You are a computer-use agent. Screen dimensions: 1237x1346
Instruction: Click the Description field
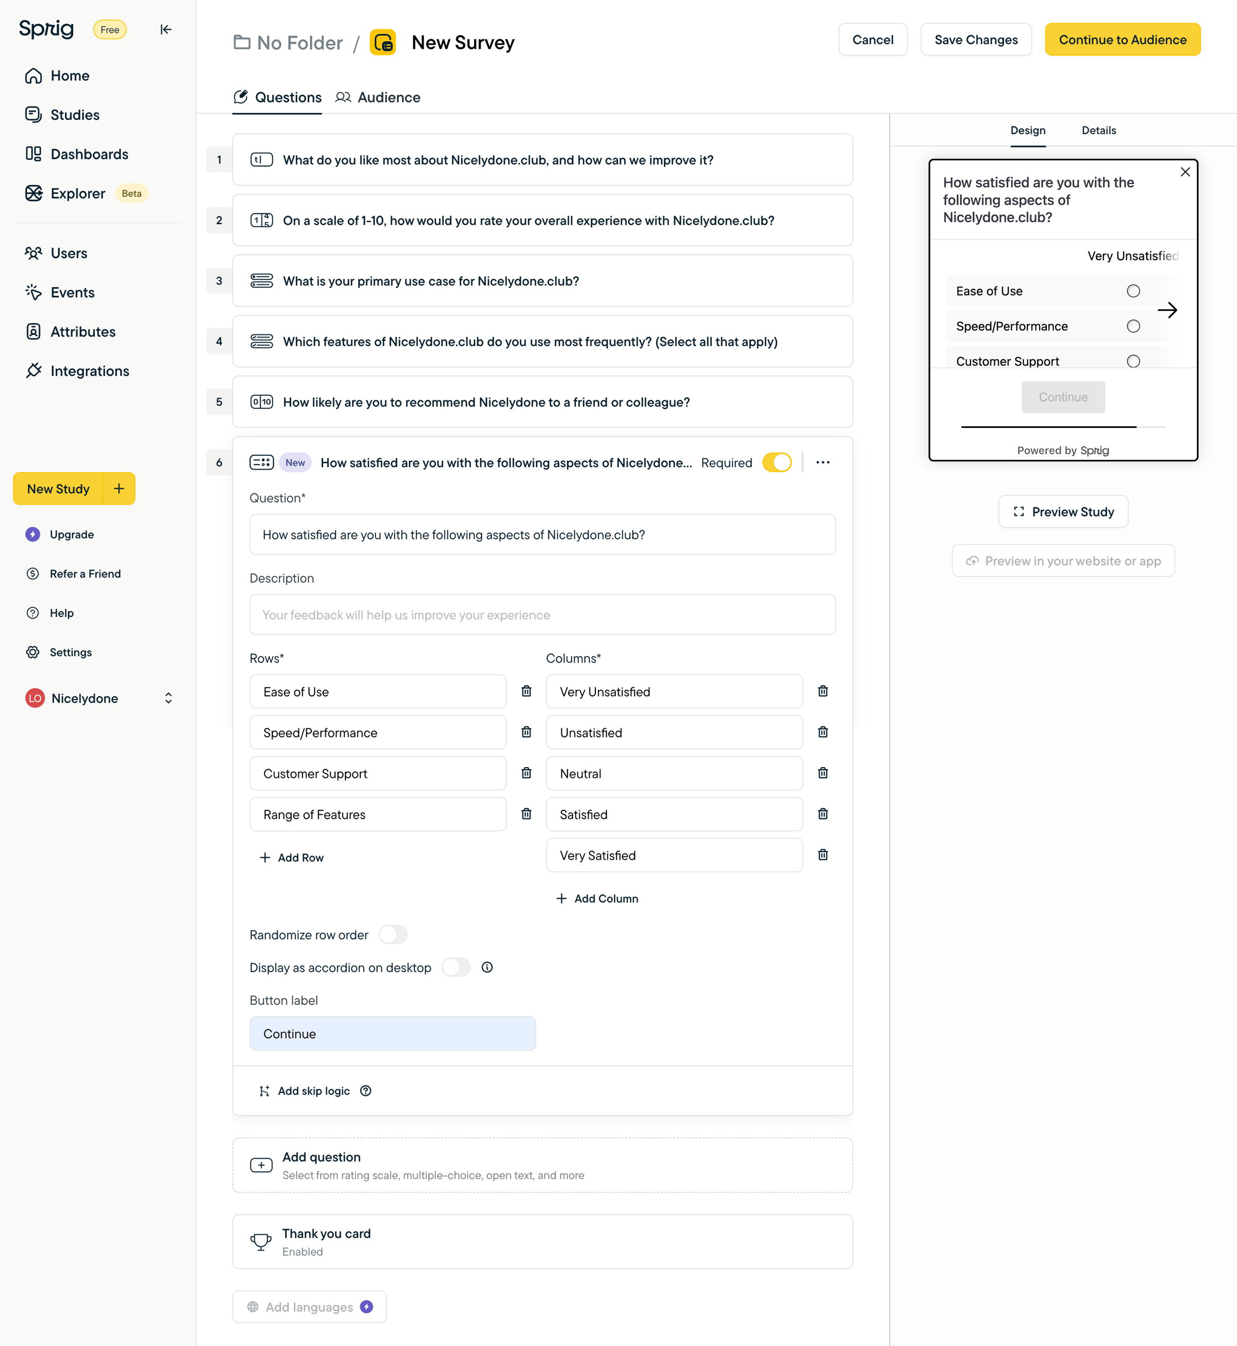[x=542, y=614]
